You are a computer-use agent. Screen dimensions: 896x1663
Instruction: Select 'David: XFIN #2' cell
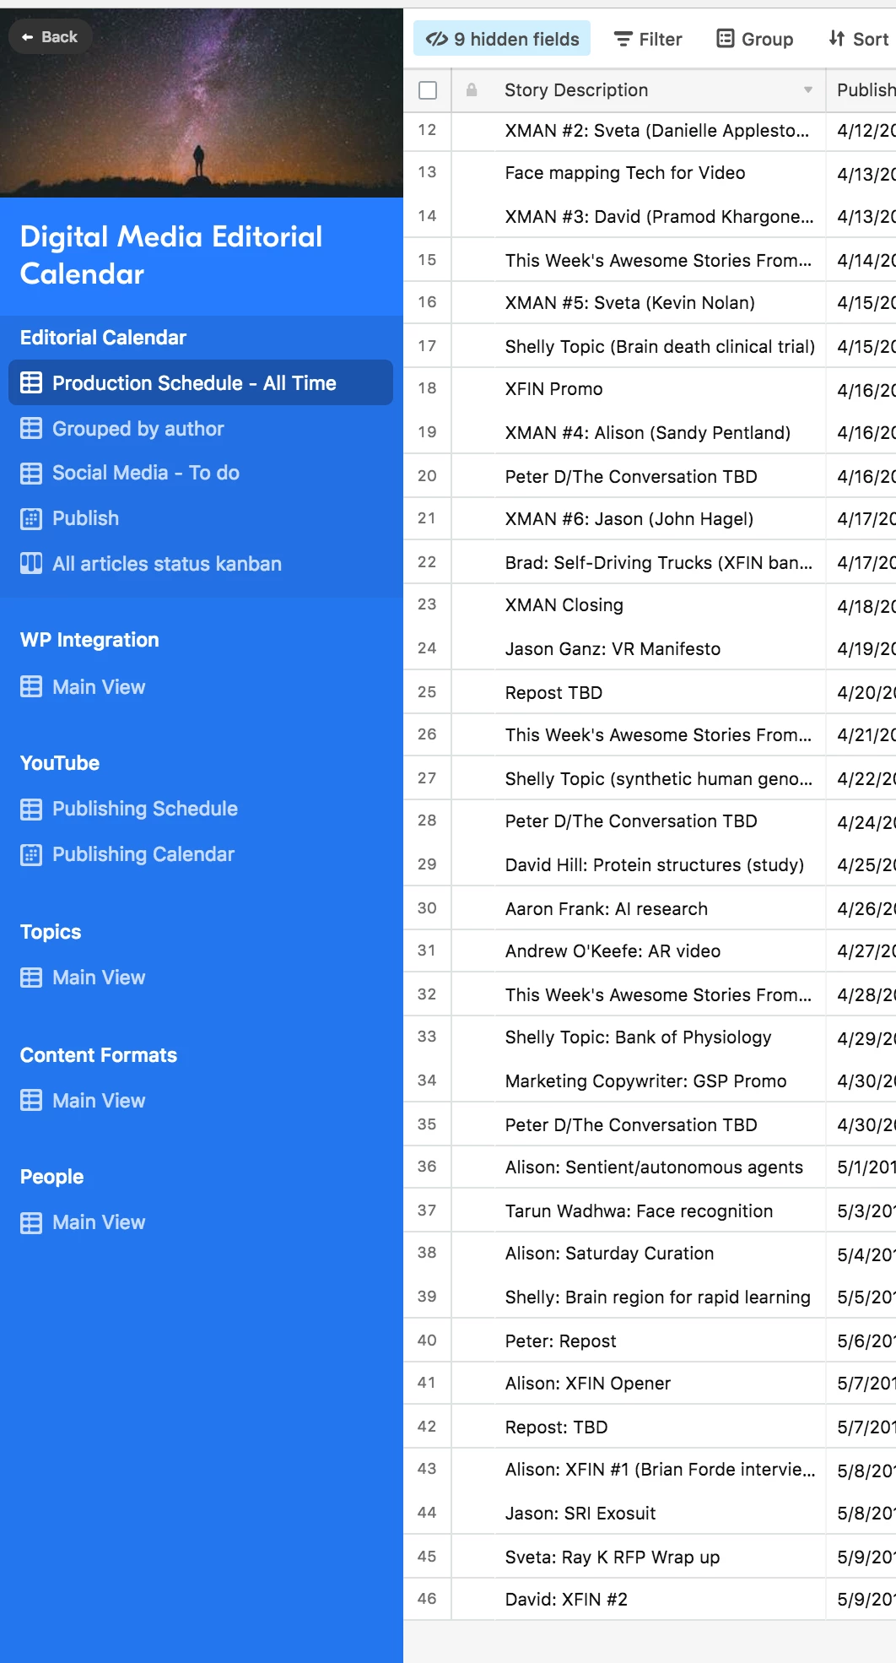pyautogui.click(x=660, y=1600)
